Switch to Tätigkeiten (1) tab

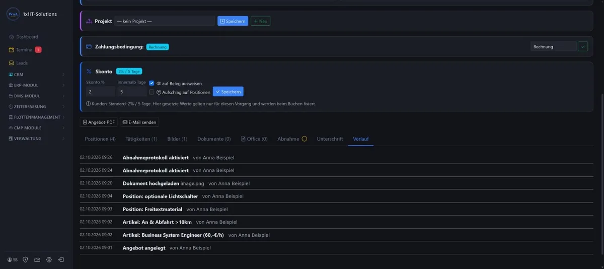pyautogui.click(x=141, y=139)
